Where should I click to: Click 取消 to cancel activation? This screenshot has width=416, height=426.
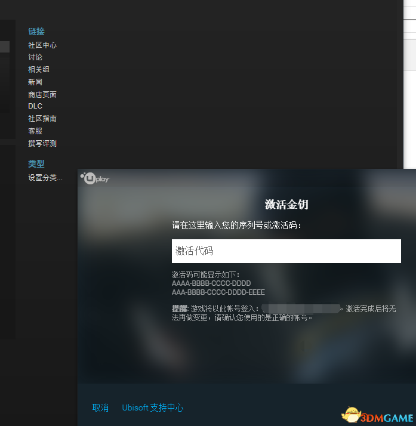(x=100, y=408)
